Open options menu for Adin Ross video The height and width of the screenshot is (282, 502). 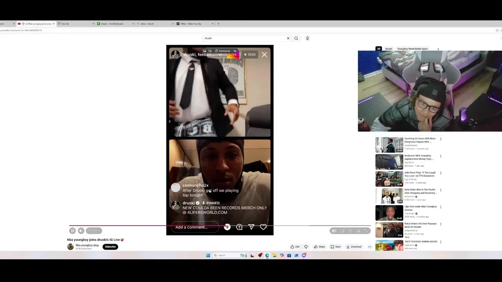coord(440,173)
